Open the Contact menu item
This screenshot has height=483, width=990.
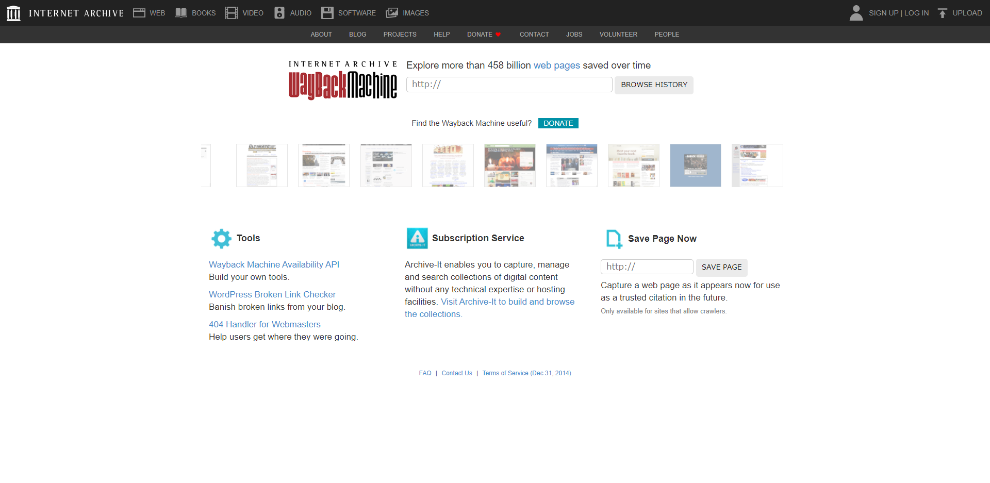coord(534,35)
